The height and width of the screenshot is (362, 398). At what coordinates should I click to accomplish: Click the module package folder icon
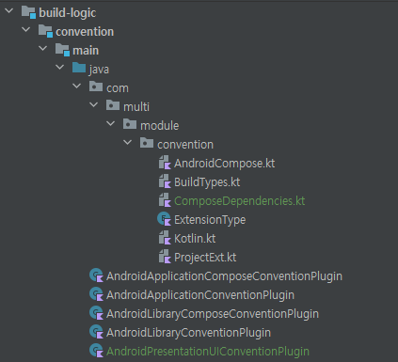click(x=130, y=124)
